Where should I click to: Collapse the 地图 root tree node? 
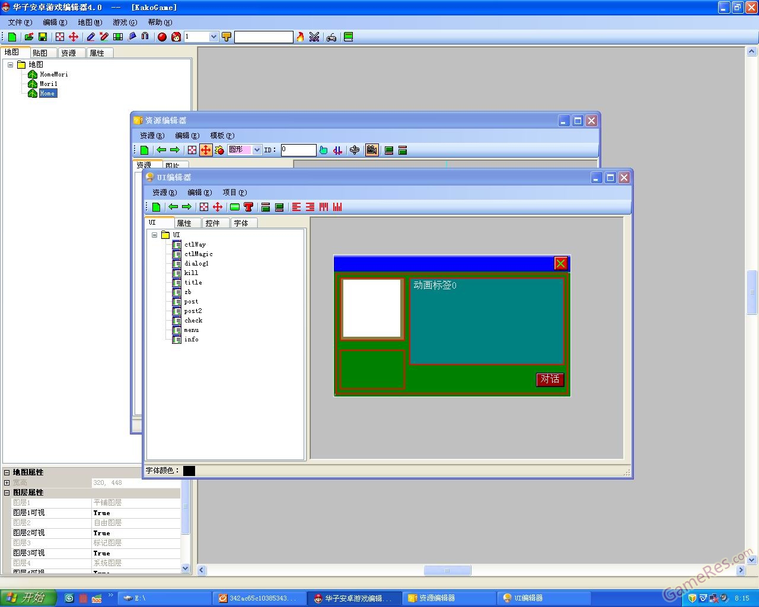[x=10, y=65]
